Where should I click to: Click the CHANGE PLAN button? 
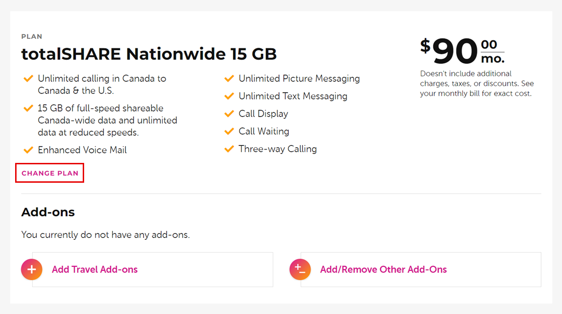click(x=49, y=173)
